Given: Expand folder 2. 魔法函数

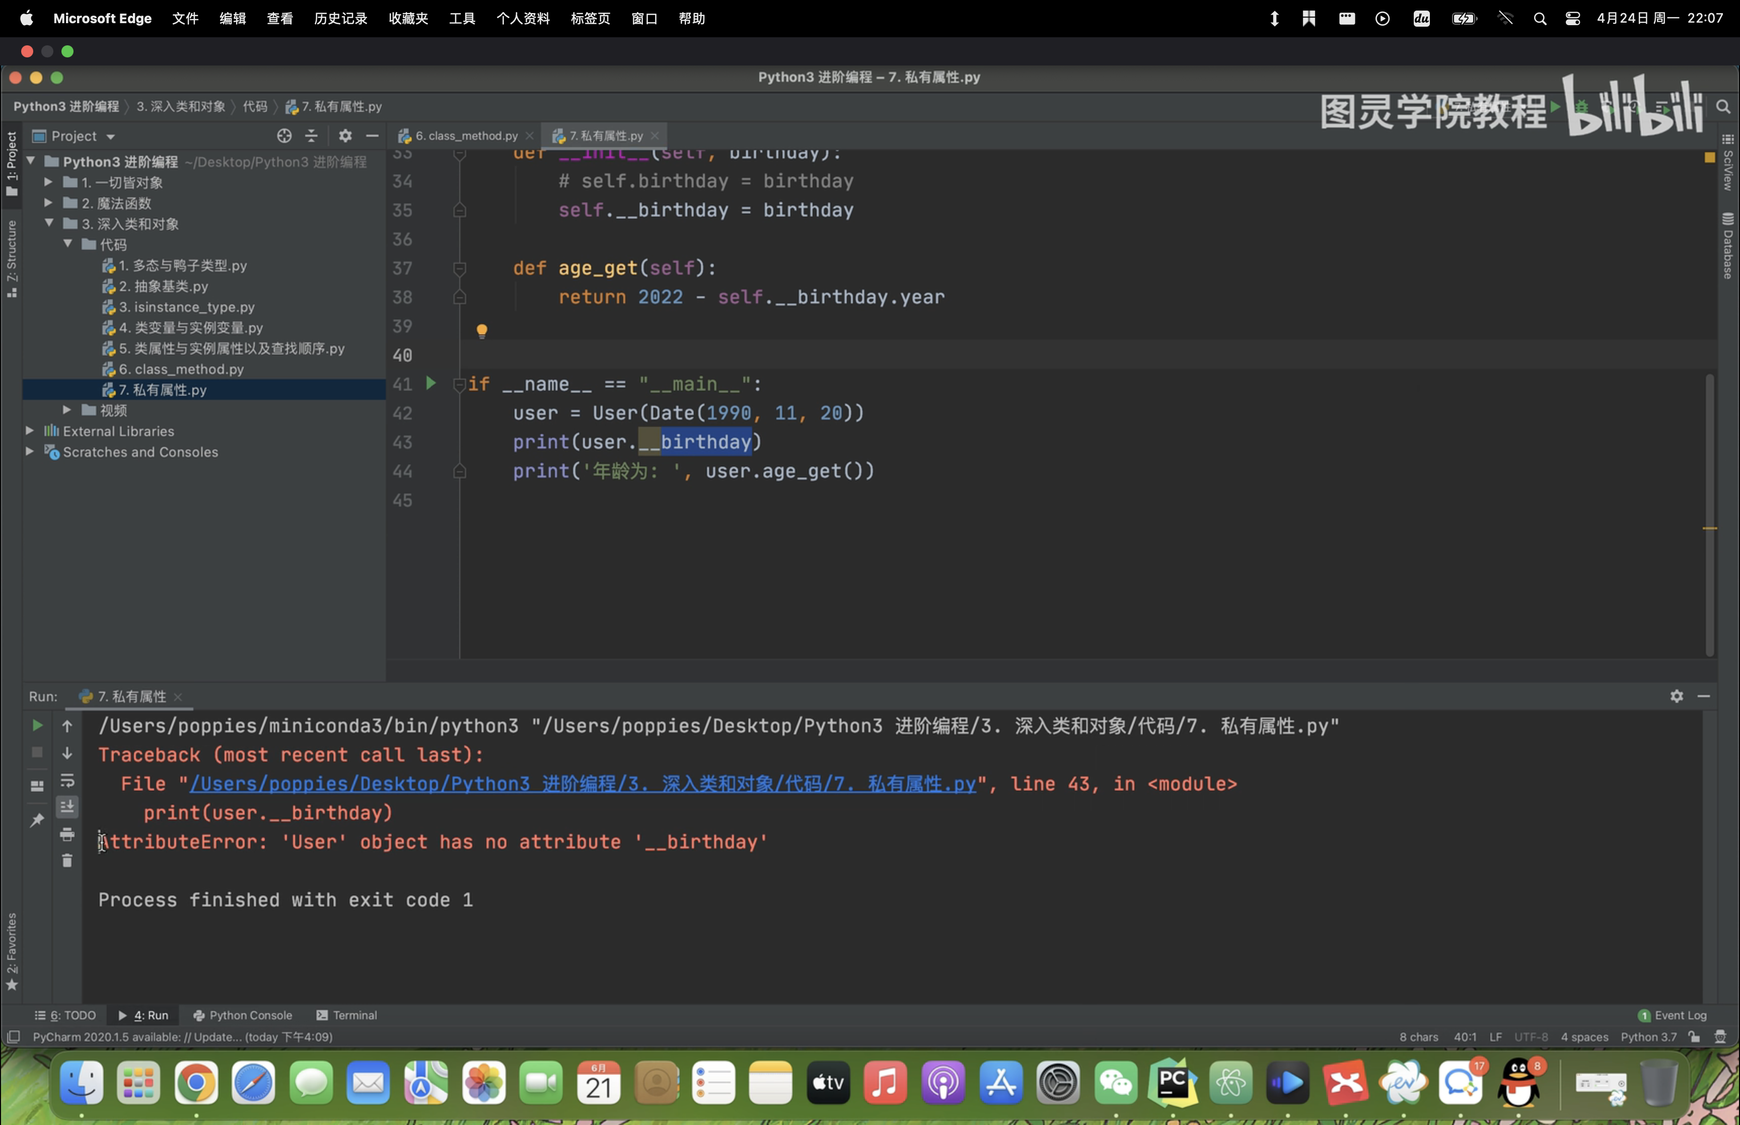Looking at the screenshot, I should tap(48, 202).
